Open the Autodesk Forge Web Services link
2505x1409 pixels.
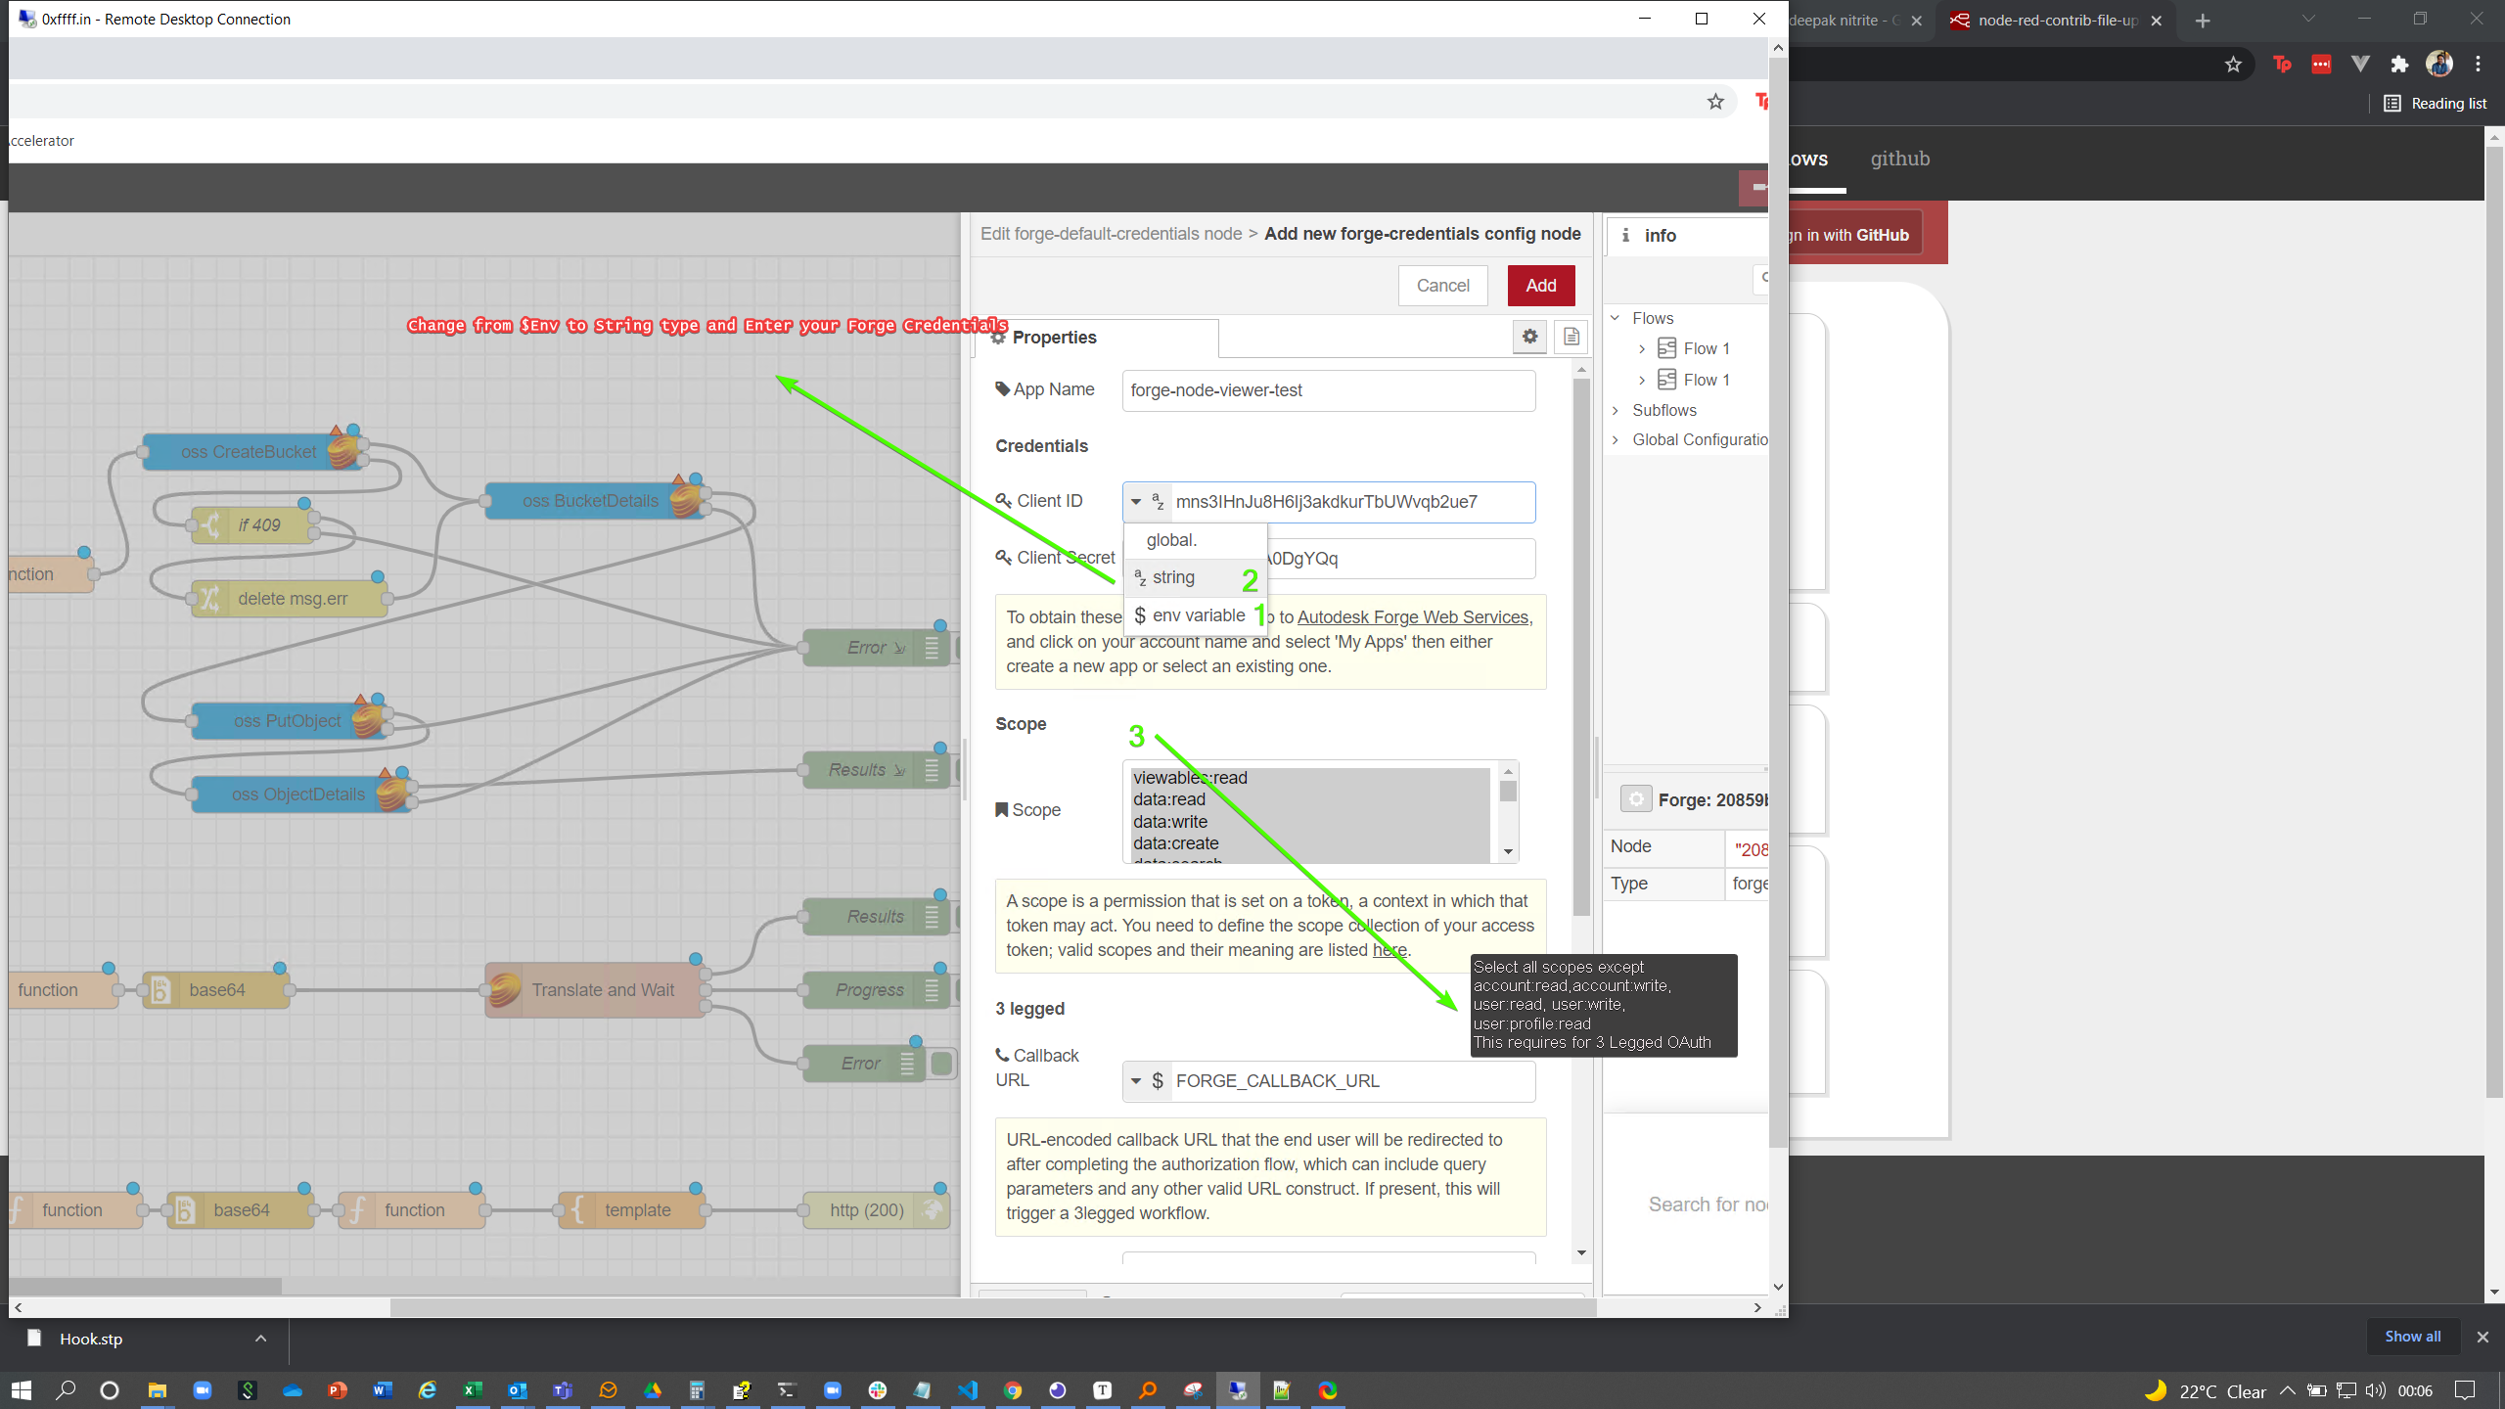tap(1413, 617)
